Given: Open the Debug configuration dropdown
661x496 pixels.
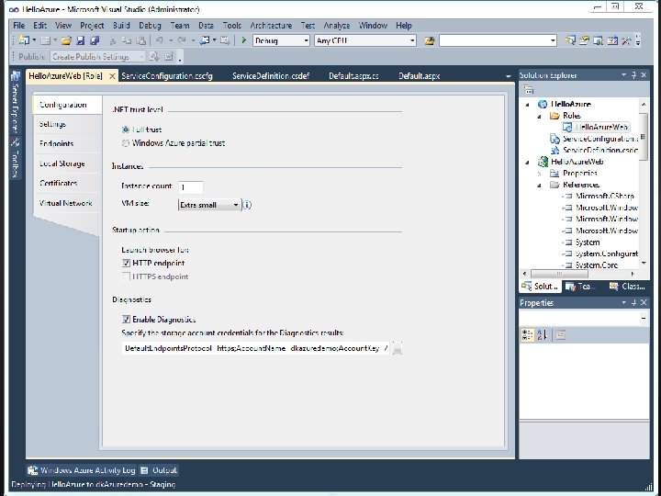Looking at the screenshot, I should coord(307,40).
